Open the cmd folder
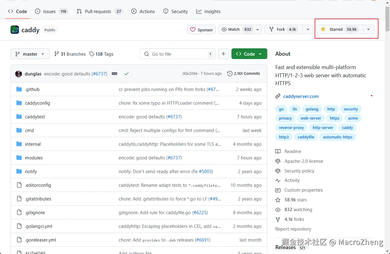The image size is (390, 254). tap(29, 130)
